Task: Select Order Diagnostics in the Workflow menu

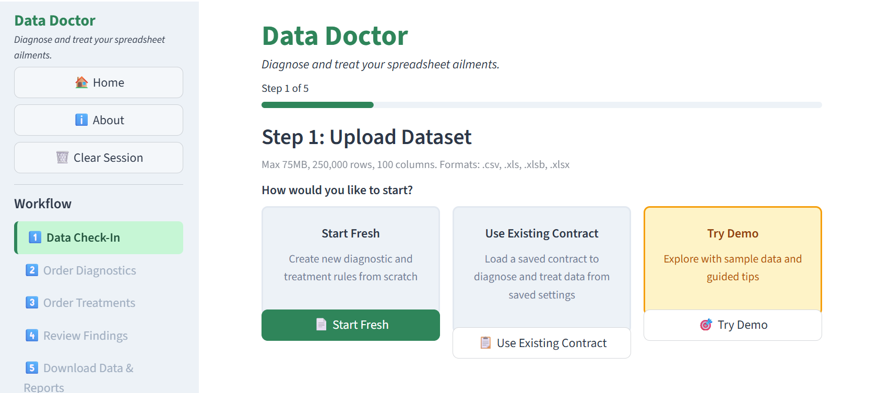Action: [x=90, y=270]
